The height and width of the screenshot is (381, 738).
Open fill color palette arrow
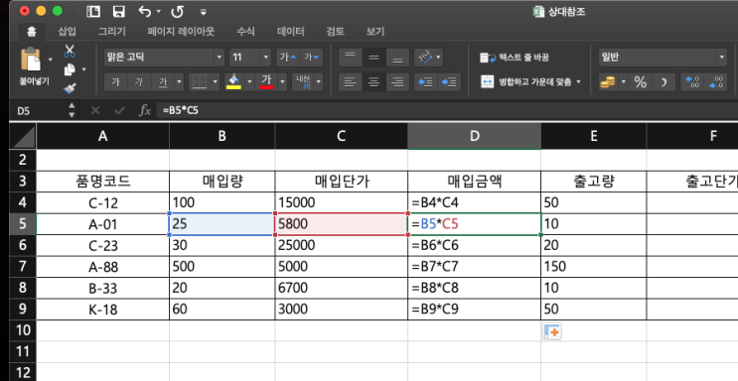(250, 81)
